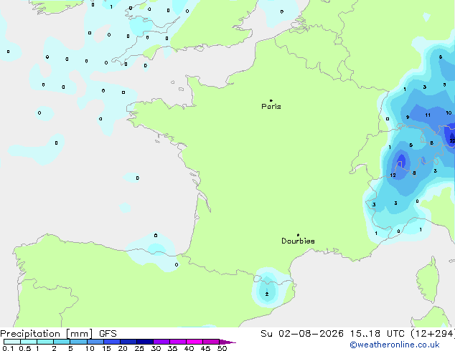Image resolution: width=455 pixels, height=351 pixels.
Task: Select the 10 mm blue legend swatch
Action: [95, 342]
